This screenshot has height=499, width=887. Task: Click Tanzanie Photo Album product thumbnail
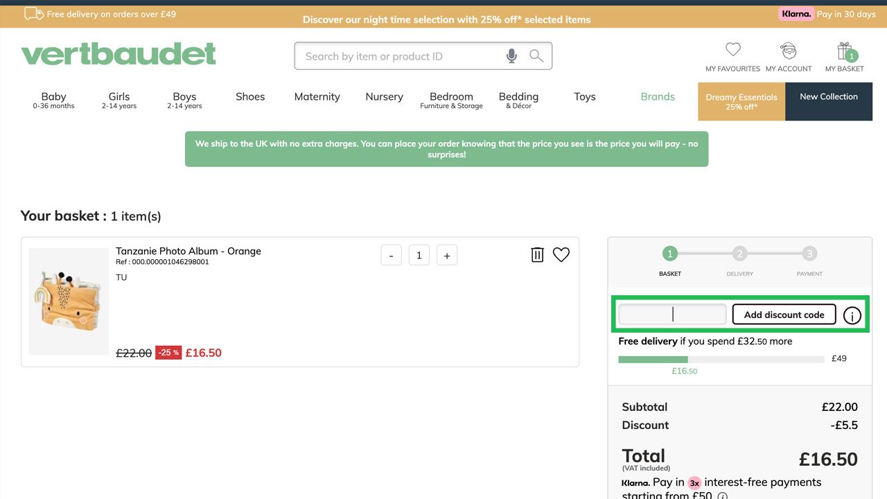[69, 301]
